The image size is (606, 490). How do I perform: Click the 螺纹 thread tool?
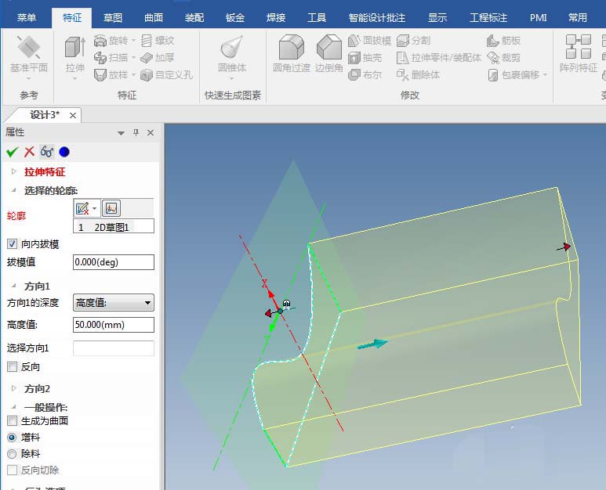coord(158,41)
